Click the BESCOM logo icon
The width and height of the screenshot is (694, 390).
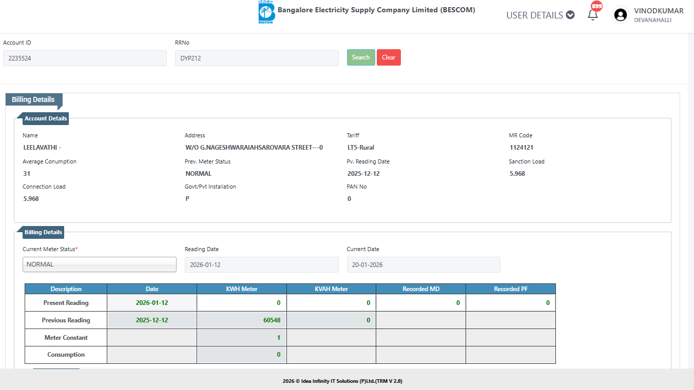coord(266,12)
